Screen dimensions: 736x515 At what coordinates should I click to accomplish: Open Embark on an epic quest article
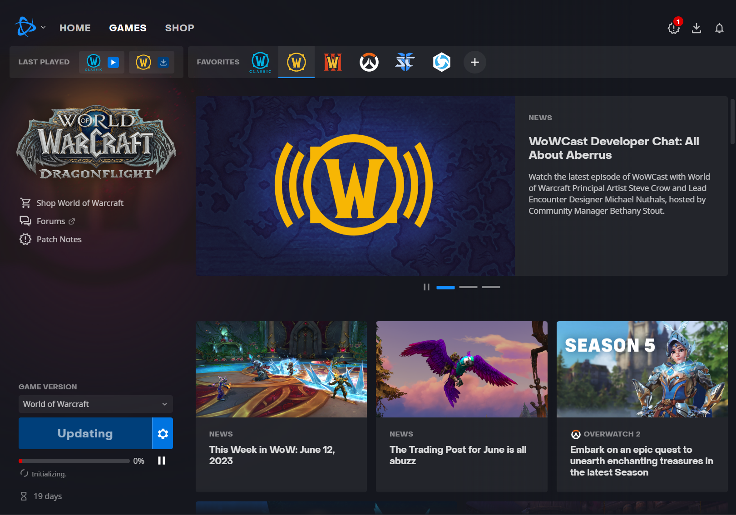pyautogui.click(x=642, y=461)
